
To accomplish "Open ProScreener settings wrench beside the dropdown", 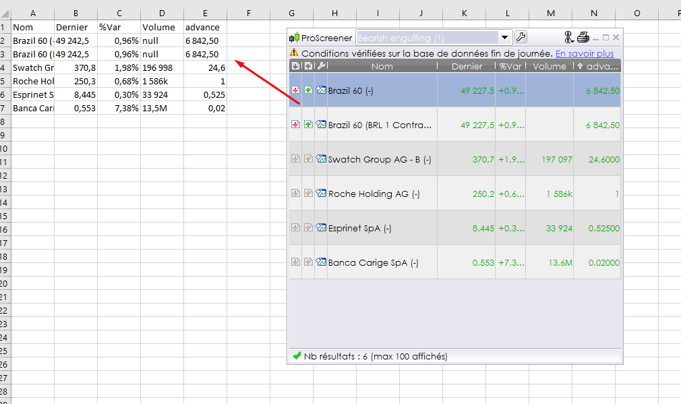I will [x=521, y=37].
